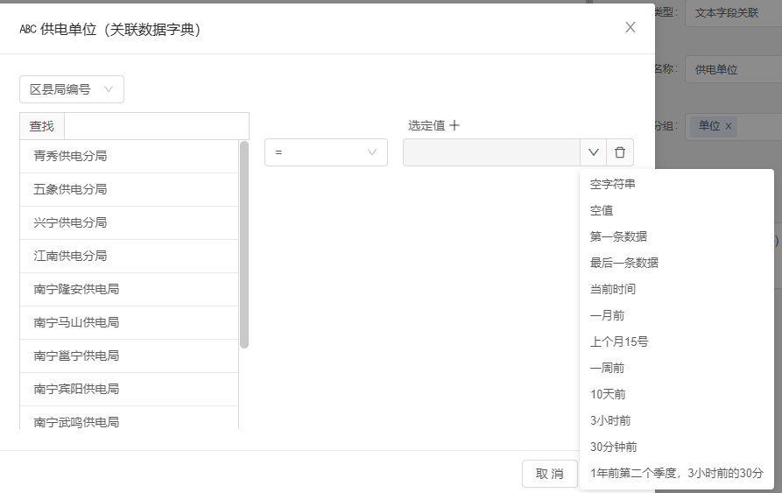Click the list vertical scrollbar
Screen dimensions: 782x493
click(x=244, y=245)
